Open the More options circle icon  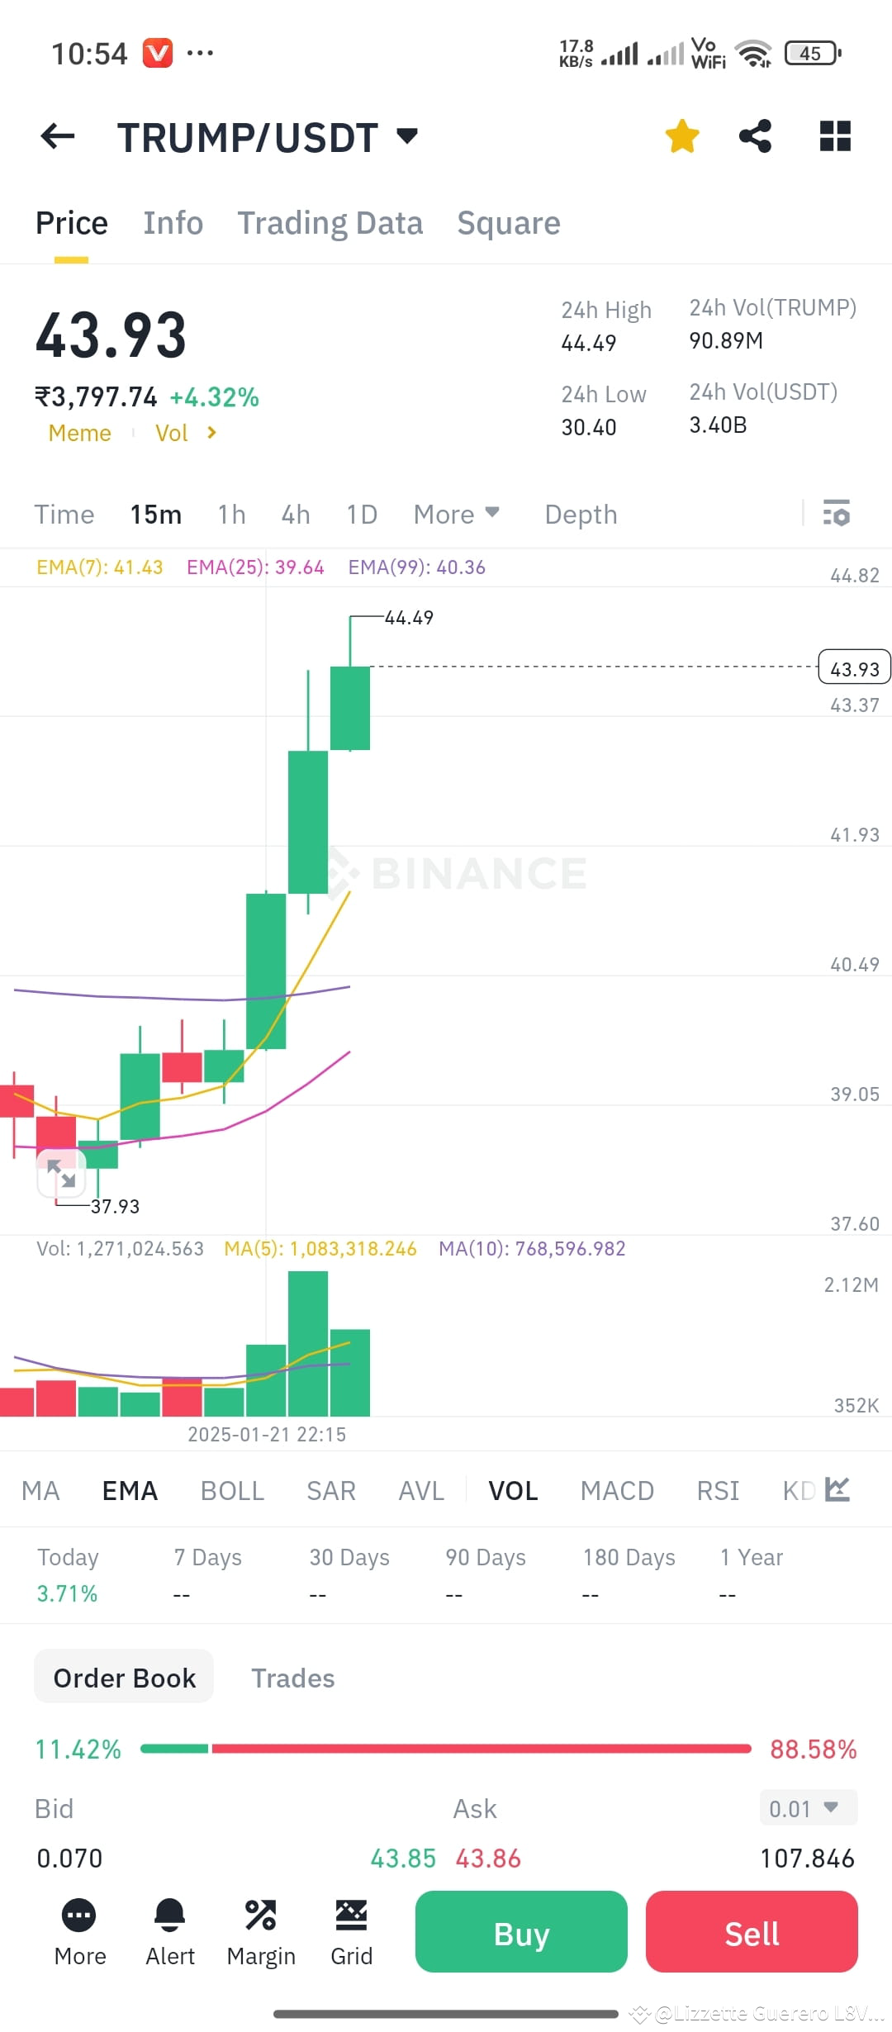[78, 1916]
